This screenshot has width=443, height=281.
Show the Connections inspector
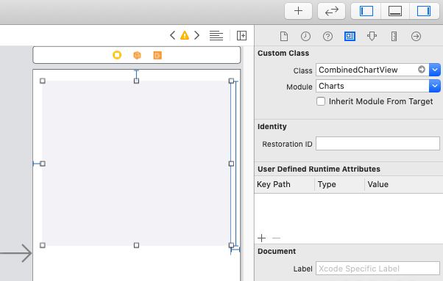pyautogui.click(x=416, y=37)
